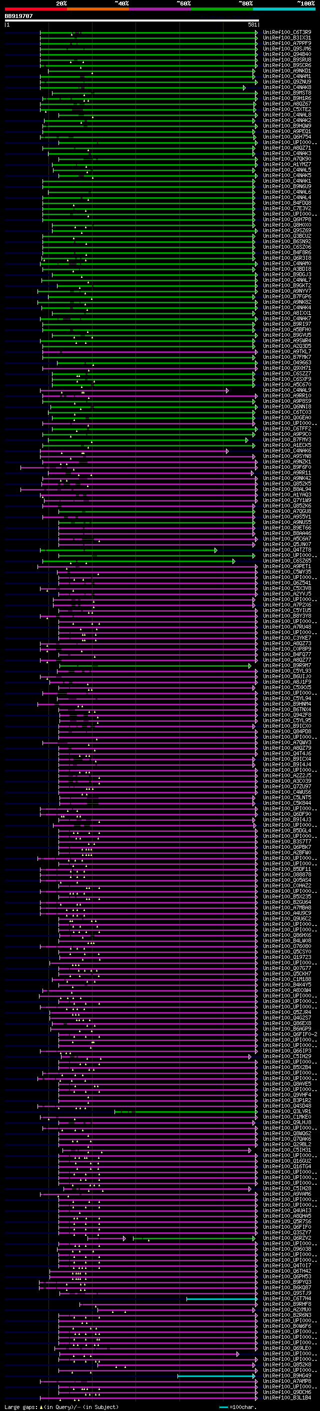Viewport: 320px width, 1411px height.
Task: Open hit UniRef100_B9MST8
Action: coord(287,93)
